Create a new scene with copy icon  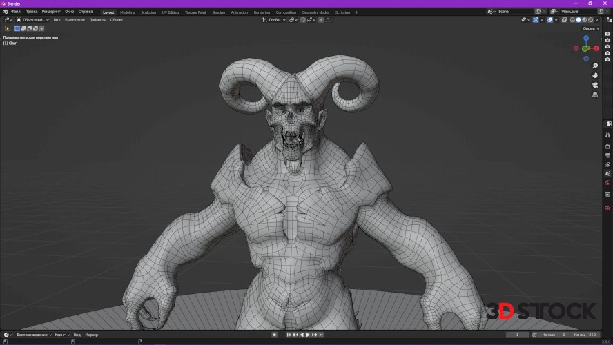click(538, 12)
